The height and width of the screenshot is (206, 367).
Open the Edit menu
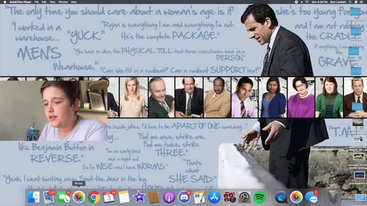coord(44,2)
